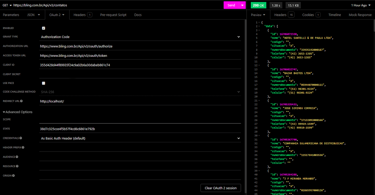This screenshot has width=375, height=195.
Task: Enable the Use PKCE checkbox
Action: [43, 83]
